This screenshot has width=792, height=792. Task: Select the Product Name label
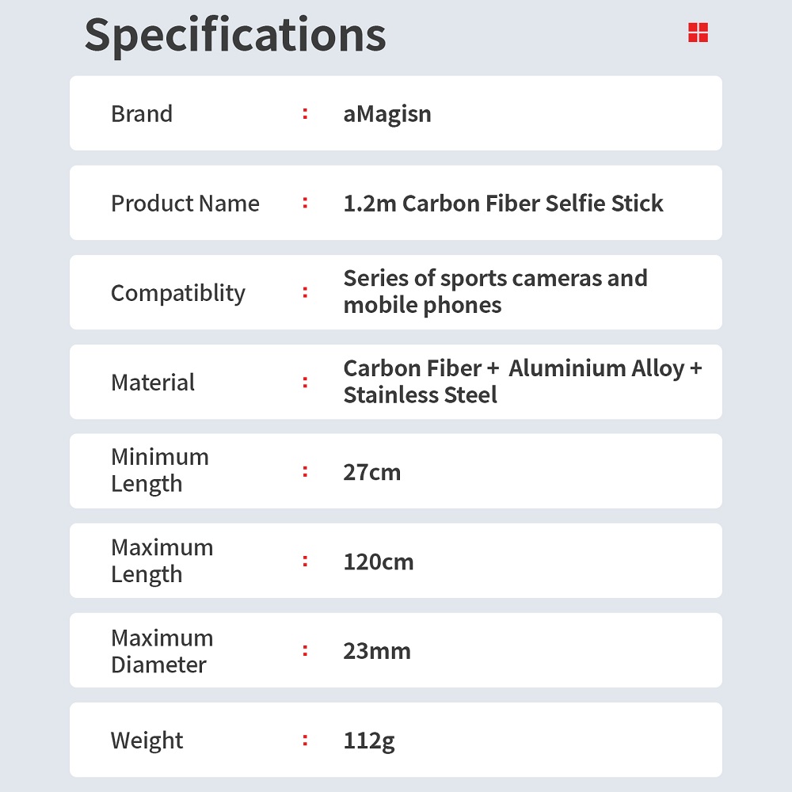185,204
